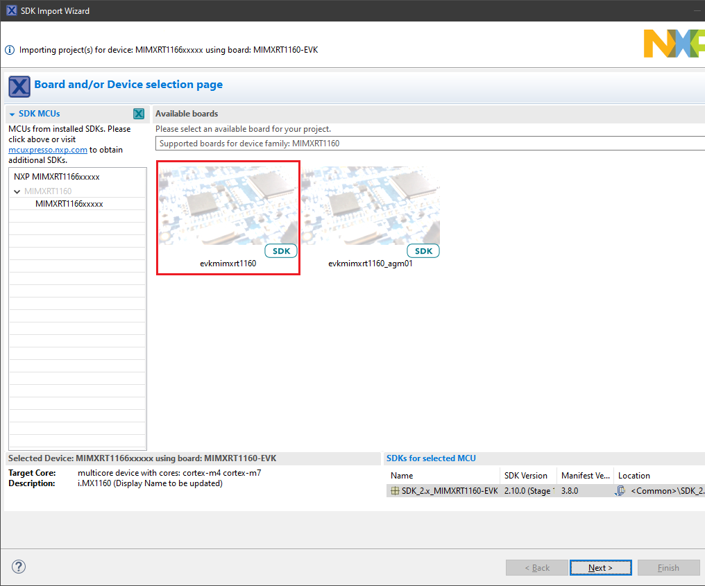
Task: Select the evkmimxrt1160 board thumbnail
Action: [x=228, y=208]
